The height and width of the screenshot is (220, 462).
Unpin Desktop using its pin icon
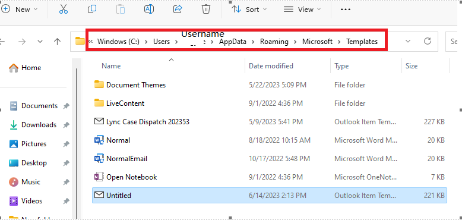point(67,163)
